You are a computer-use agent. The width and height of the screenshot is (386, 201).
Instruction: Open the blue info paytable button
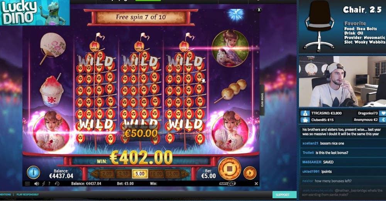33,172
